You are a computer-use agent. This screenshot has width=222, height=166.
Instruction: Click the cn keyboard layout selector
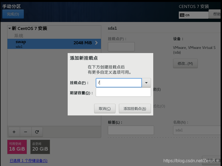[x=194, y=15]
